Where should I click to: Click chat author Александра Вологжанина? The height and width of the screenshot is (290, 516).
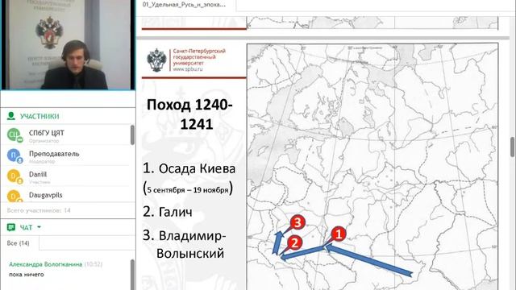[x=45, y=264]
